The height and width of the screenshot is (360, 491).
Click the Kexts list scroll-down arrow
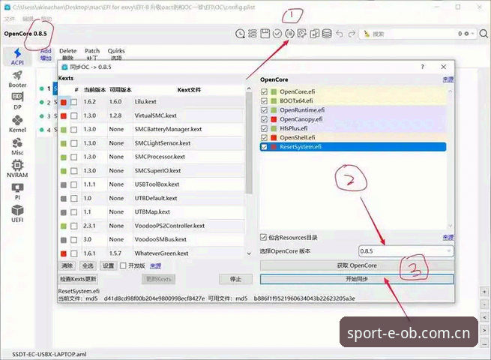[249, 253]
